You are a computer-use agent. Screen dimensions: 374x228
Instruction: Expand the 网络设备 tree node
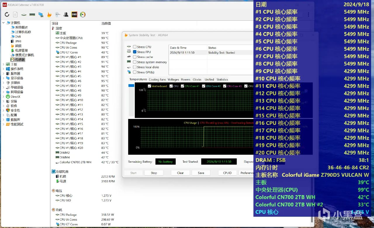point(4,92)
